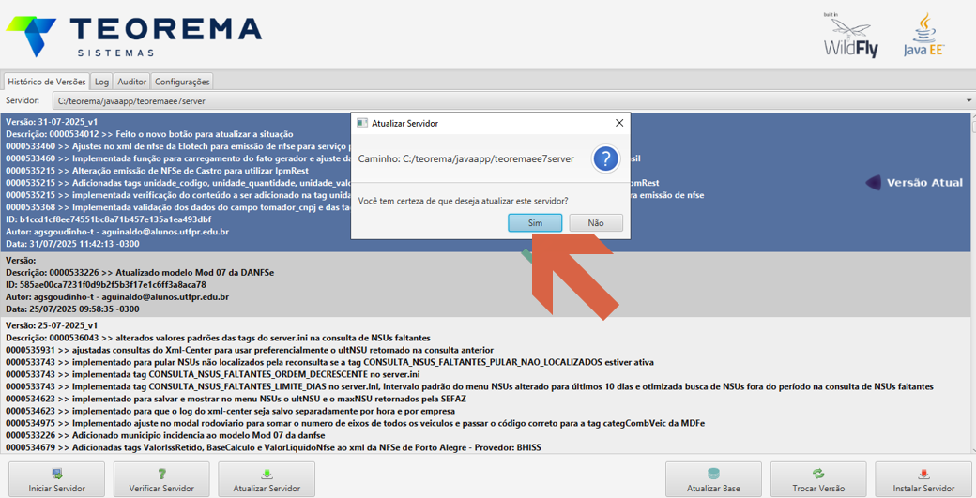The height and width of the screenshot is (498, 976).
Task: Click the Teorema Sistemas logo
Action: (x=134, y=36)
